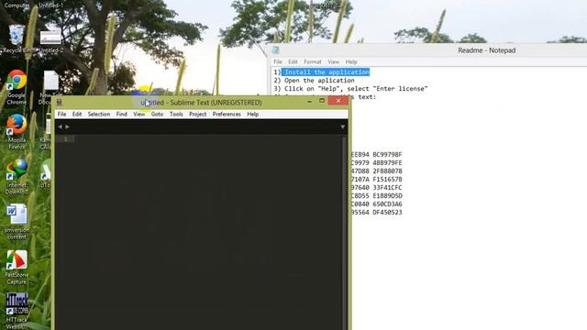Go to next tab arrow in Sublime Text

(67, 126)
